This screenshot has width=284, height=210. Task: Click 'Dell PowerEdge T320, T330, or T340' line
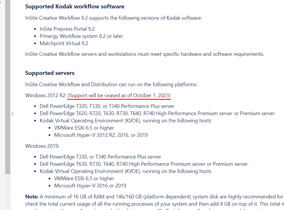point(107,106)
